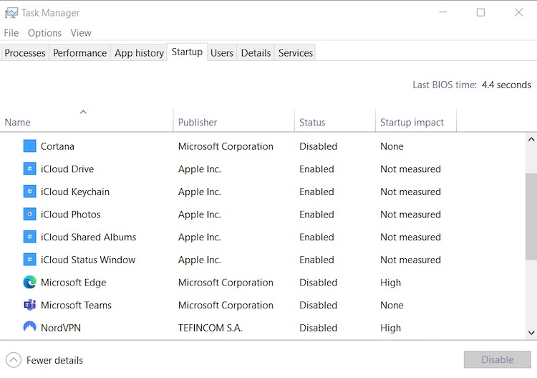Click None impact in the Microsoft Teams row
Viewport: 537px width, 378px height.
coord(392,306)
